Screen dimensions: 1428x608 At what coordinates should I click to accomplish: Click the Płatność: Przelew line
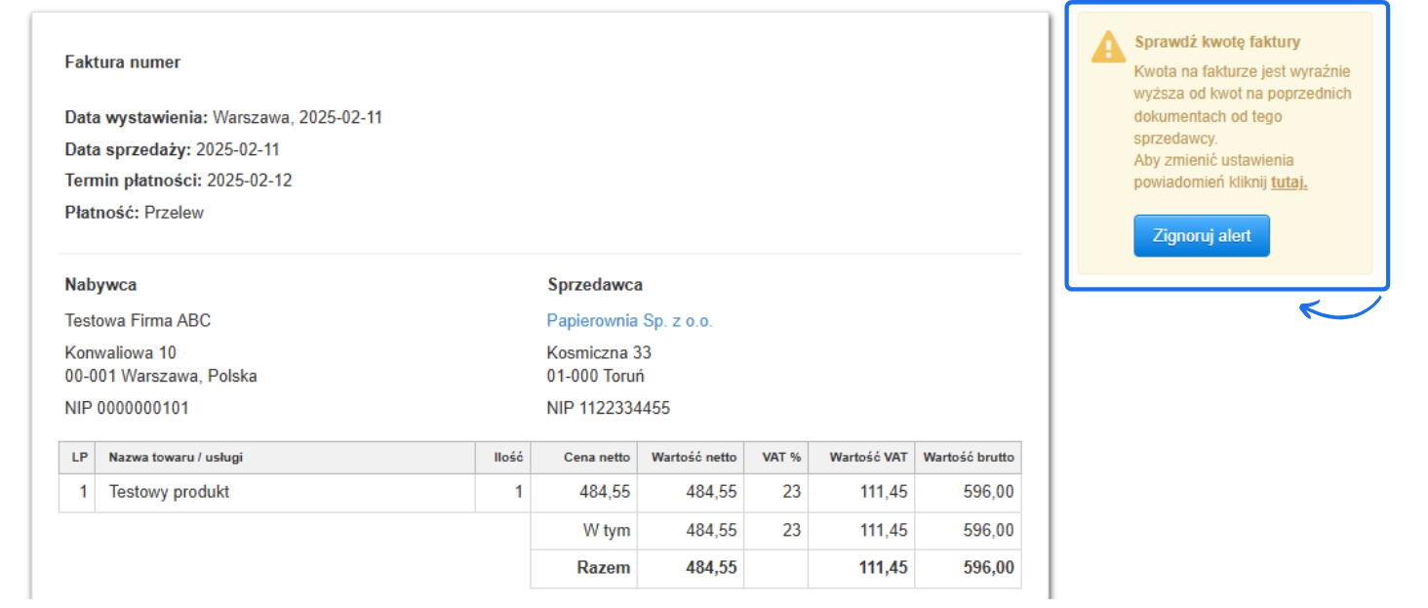[135, 212]
